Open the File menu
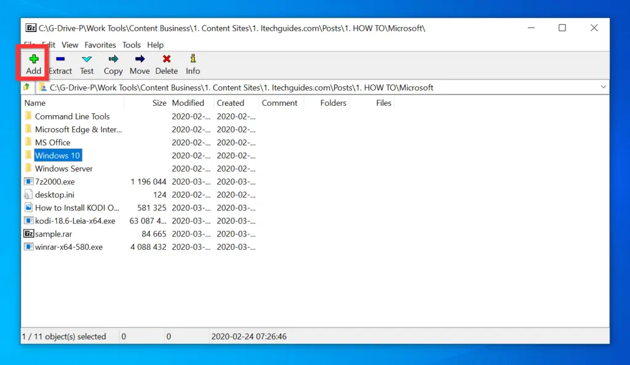Image resolution: width=630 pixels, height=365 pixels. click(30, 44)
